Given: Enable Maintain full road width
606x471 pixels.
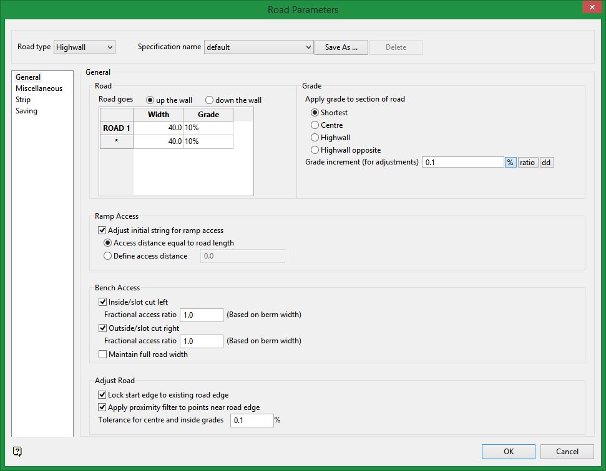Looking at the screenshot, I should tap(103, 354).
